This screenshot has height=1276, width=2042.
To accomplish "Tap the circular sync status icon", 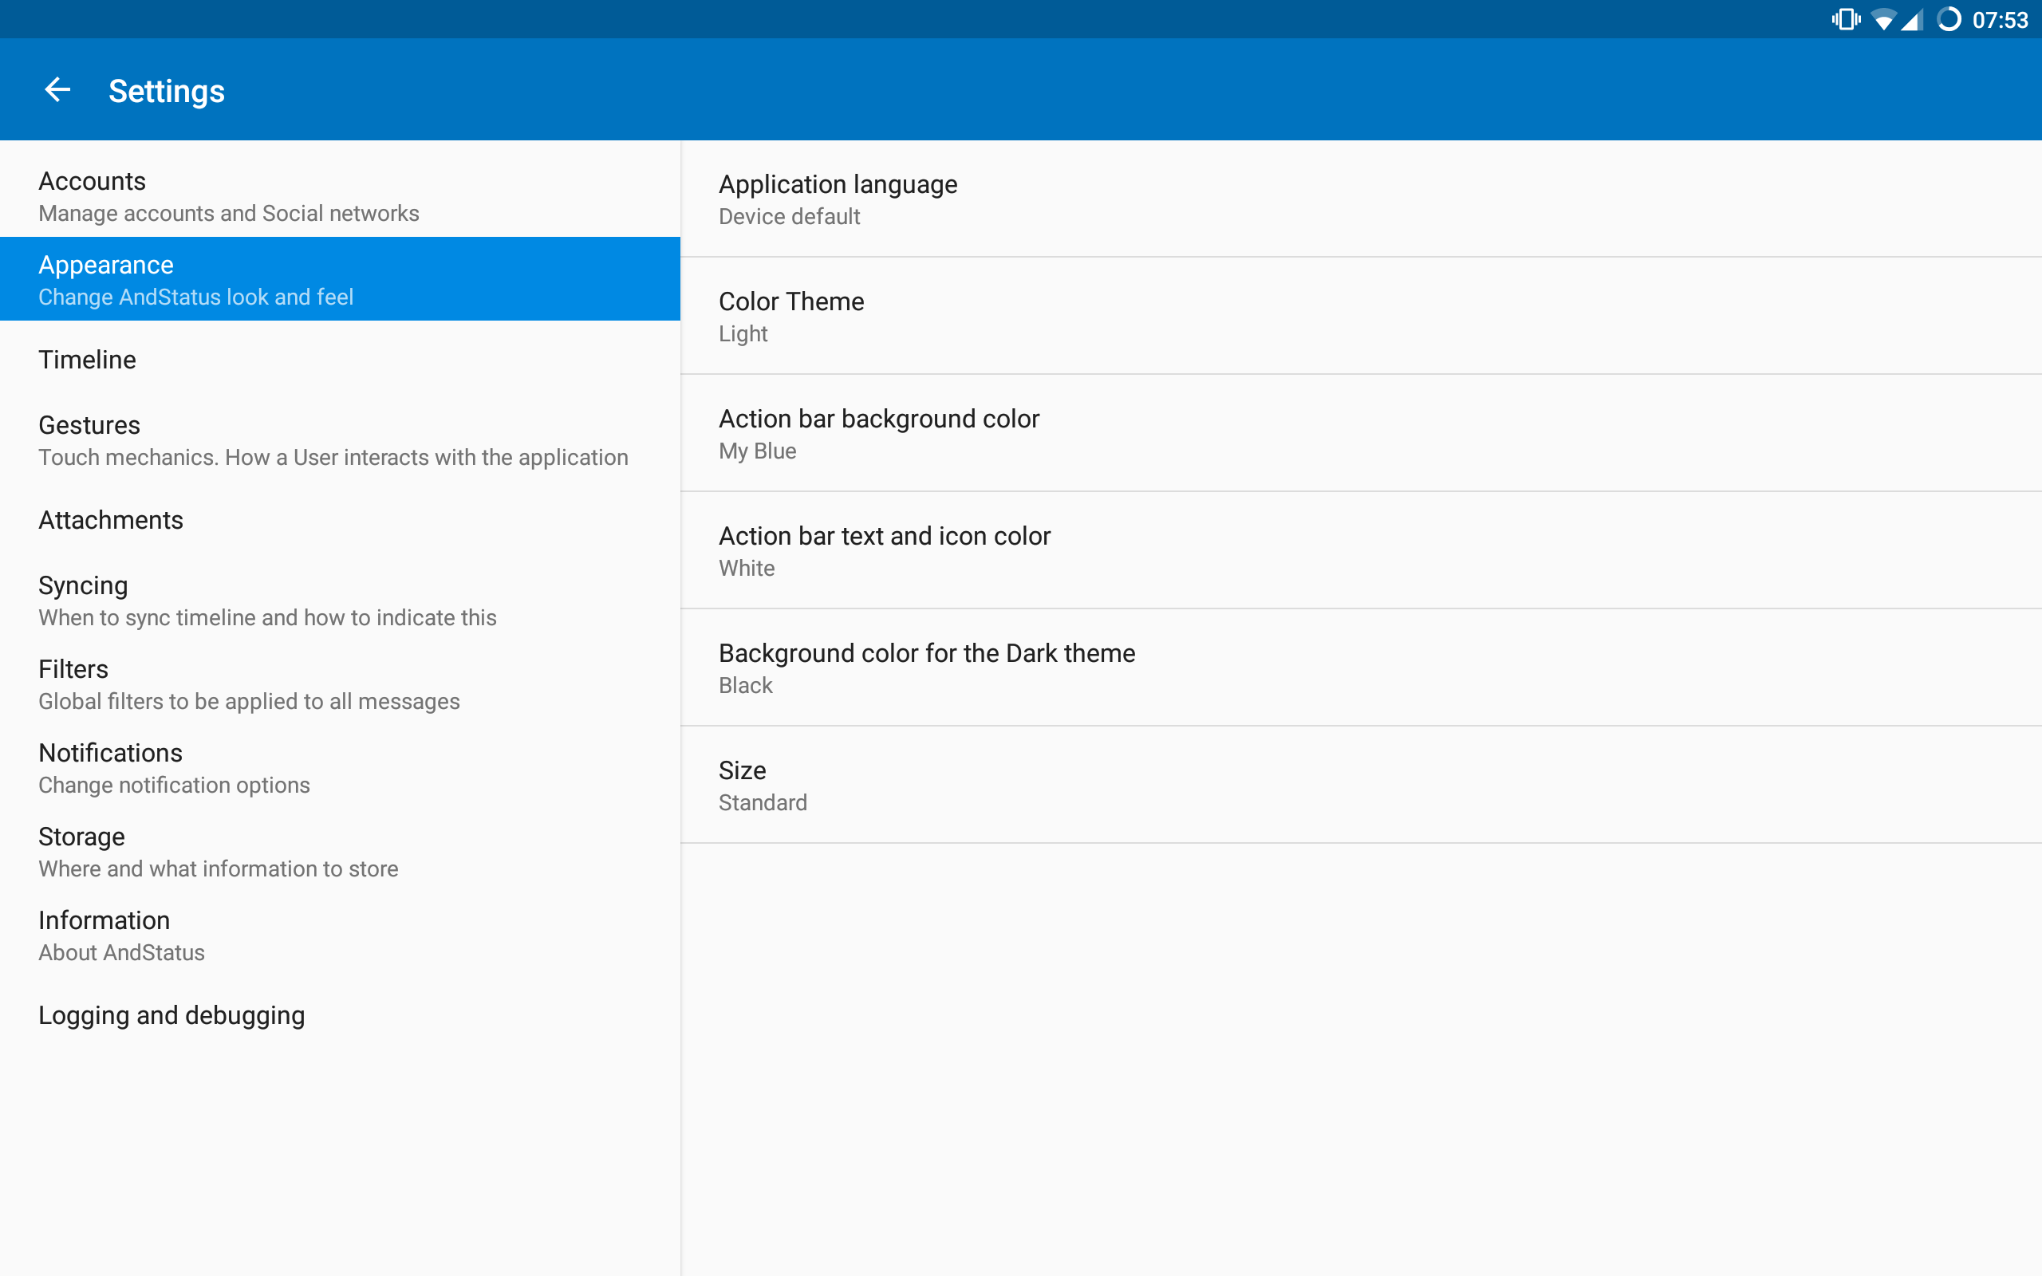I will click(1949, 19).
